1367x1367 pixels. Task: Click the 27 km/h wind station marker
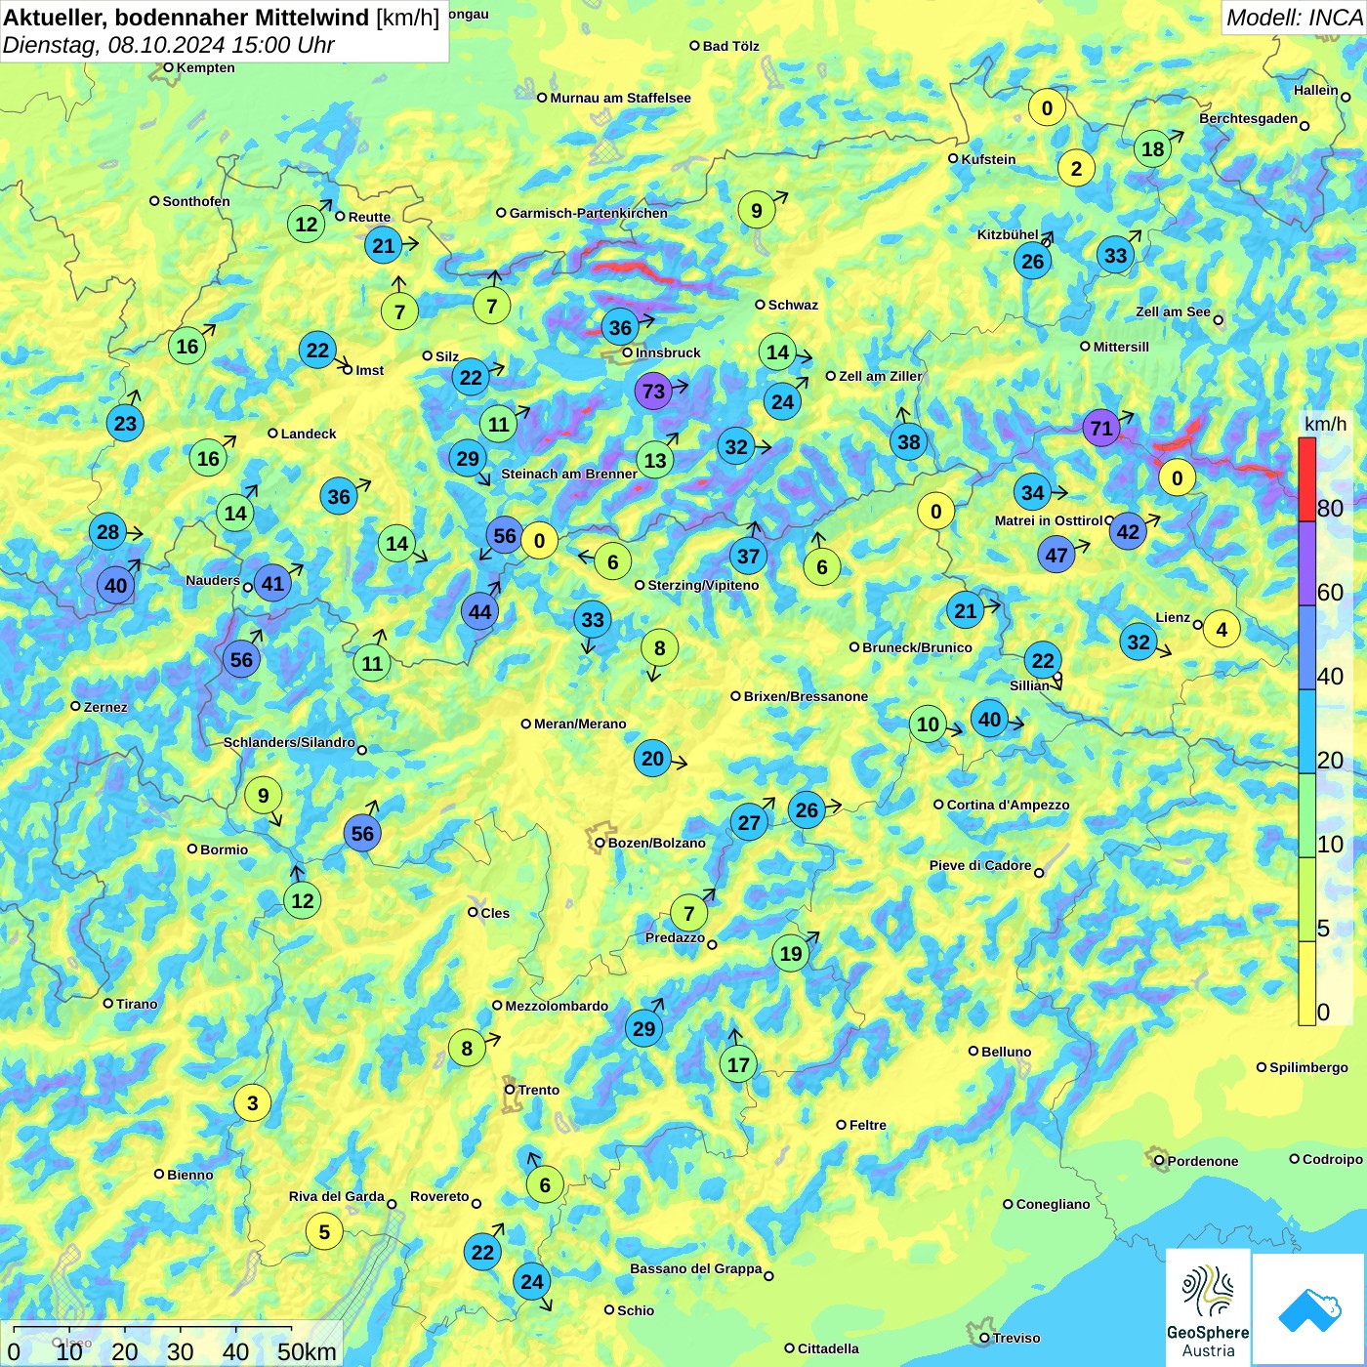[x=749, y=823]
